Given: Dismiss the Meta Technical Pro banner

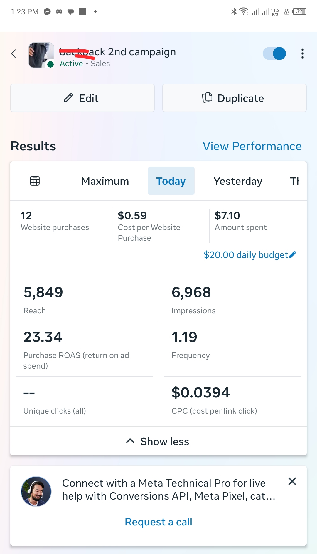Looking at the screenshot, I should tap(292, 481).
